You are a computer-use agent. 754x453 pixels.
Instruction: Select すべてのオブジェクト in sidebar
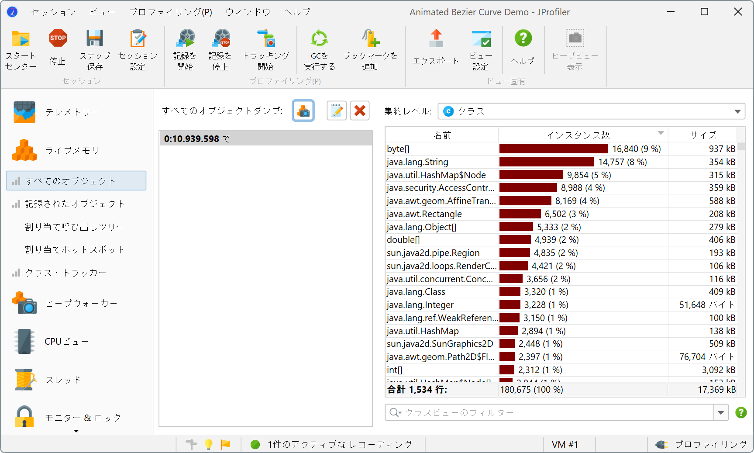click(x=76, y=181)
